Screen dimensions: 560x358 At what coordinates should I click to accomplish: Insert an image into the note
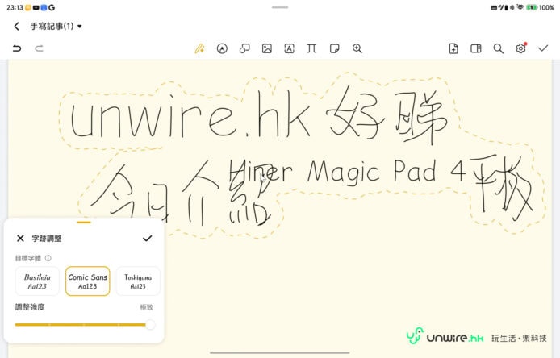click(x=267, y=48)
